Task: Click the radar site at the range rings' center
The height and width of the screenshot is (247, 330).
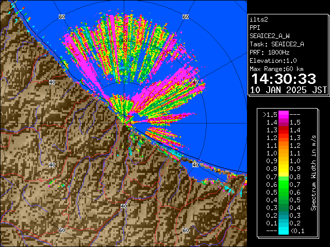Action: point(124,123)
